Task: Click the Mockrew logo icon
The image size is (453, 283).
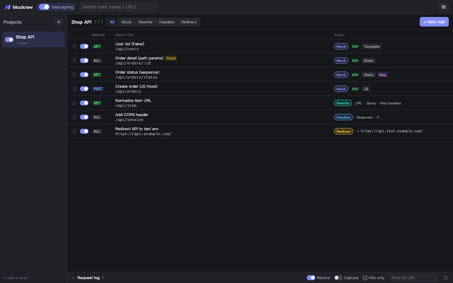Action: (8, 7)
